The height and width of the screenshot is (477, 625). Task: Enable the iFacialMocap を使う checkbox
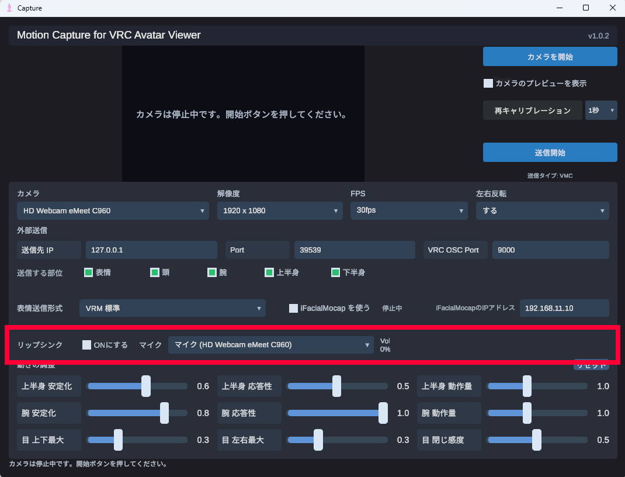click(293, 308)
